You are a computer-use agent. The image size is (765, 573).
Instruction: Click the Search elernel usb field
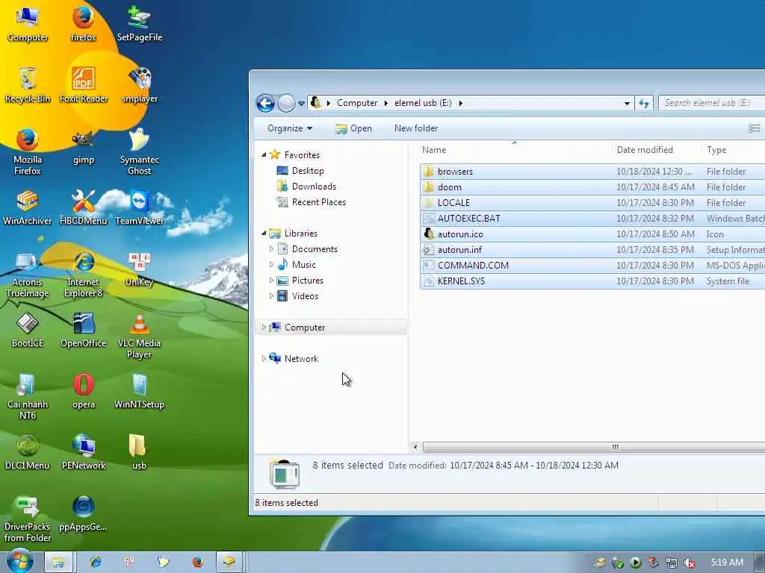(712, 103)
